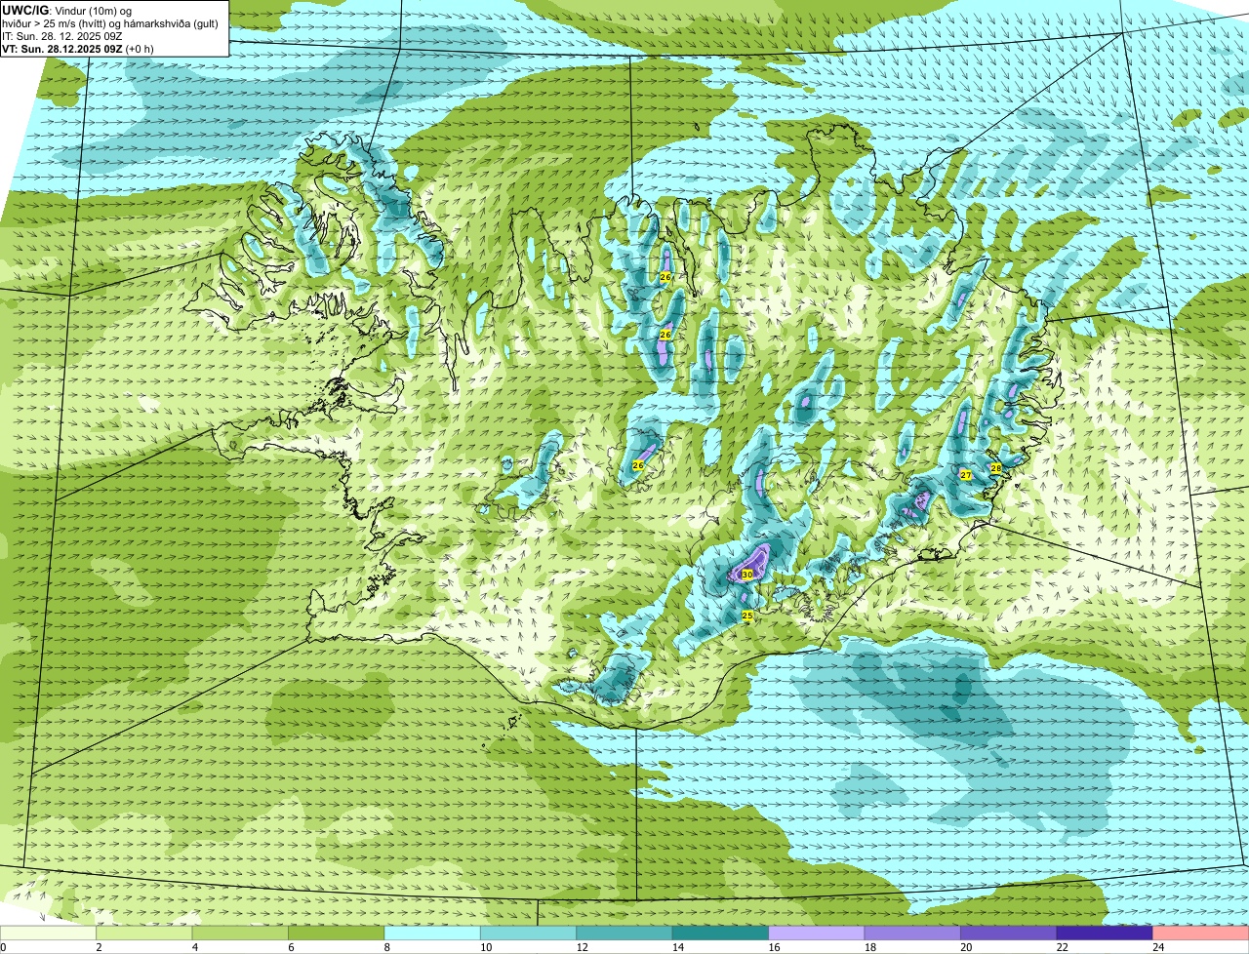
Task: Select the yellow 28 gust label
Action: pyautogui.click(x=996, y=468)
